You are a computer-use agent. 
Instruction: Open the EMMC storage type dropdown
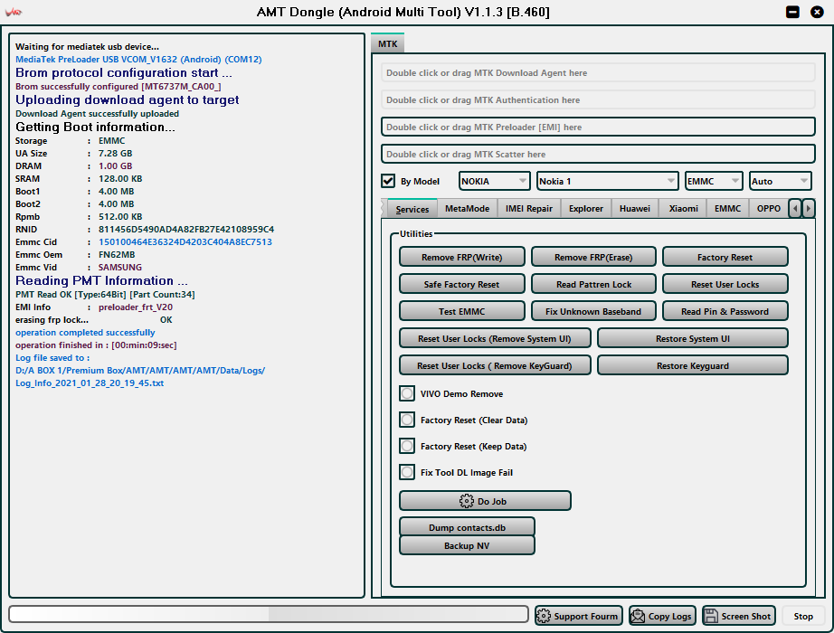click(714, 181)
